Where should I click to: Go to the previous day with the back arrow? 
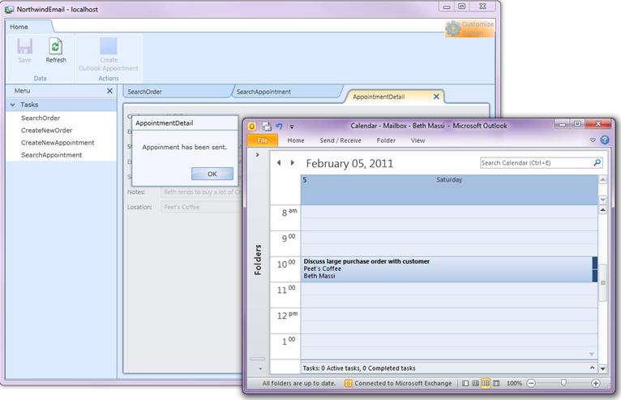coord(280,162)
